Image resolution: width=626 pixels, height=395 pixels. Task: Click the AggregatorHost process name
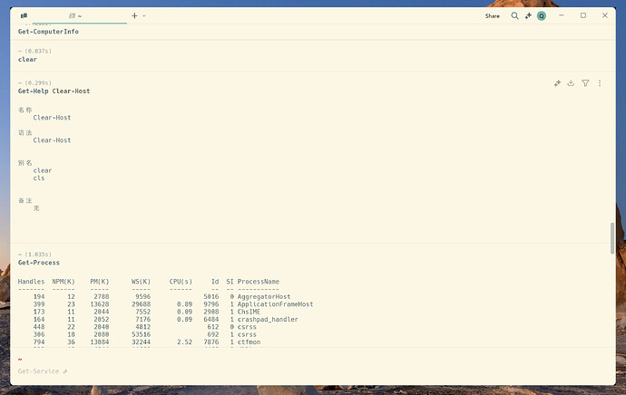point(264,296)
